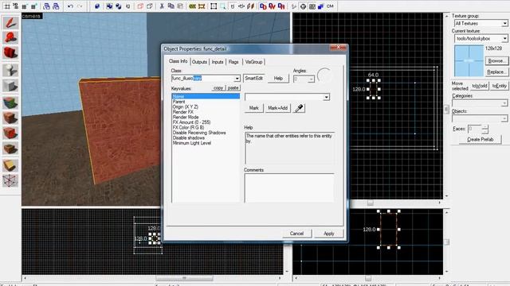
Task: Toggle the CM collision models icon
Action: click(x=330, y=6)
